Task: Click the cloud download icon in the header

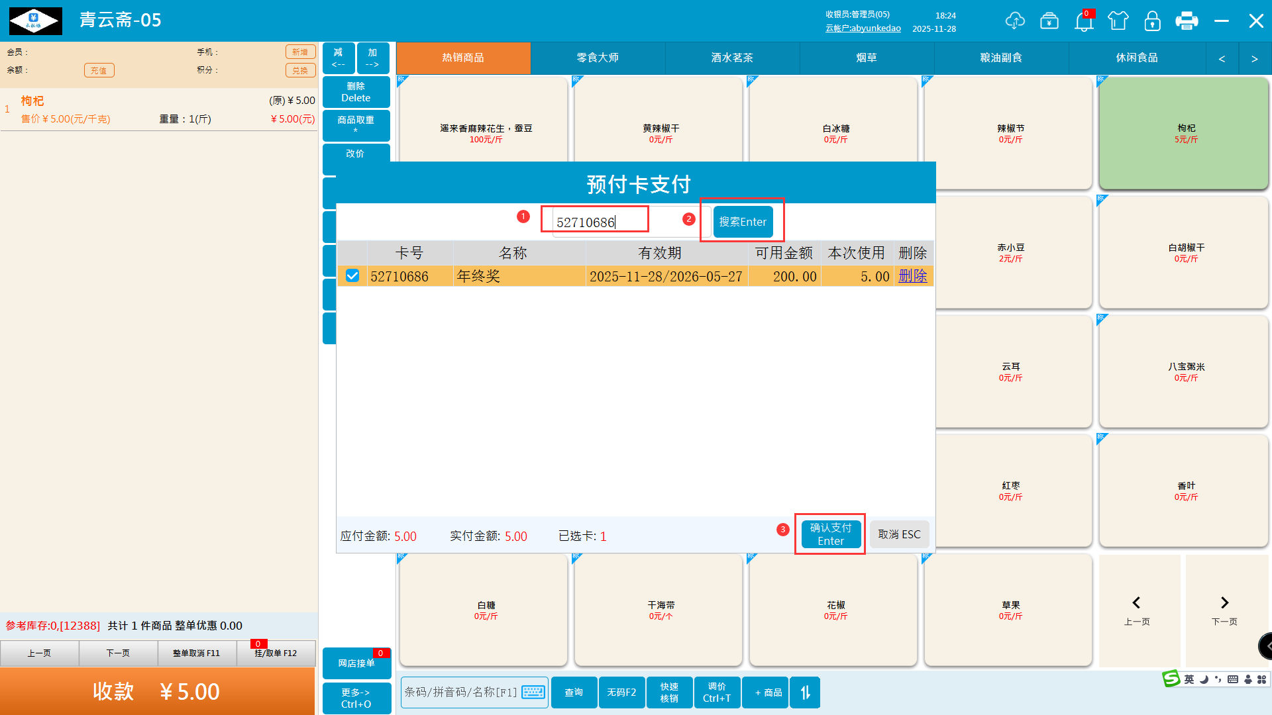Action: pos(1014,21)
